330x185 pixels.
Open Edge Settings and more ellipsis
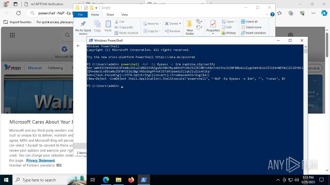[313, 13]
